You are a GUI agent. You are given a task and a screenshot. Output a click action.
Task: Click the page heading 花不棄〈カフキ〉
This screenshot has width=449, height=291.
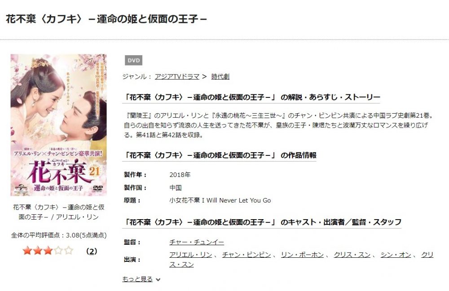tap(106, 19)
